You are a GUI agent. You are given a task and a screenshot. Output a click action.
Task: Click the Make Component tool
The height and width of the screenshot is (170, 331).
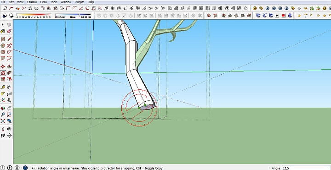click(9, 25)
